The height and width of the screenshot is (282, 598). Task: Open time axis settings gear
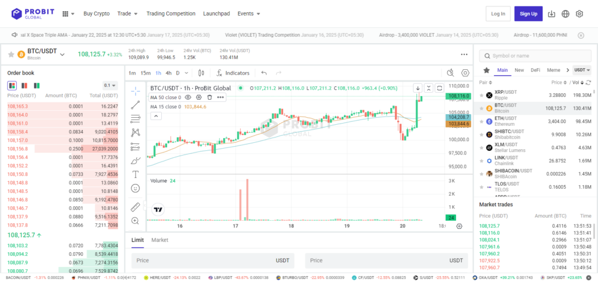tap(459, 226)
